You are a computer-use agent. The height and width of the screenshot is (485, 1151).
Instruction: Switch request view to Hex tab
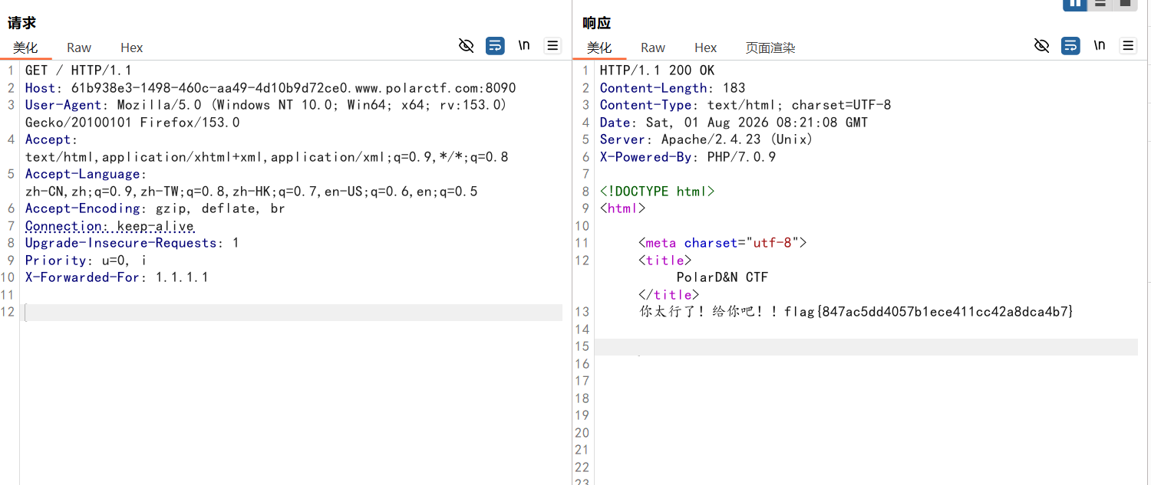(132, 48)
